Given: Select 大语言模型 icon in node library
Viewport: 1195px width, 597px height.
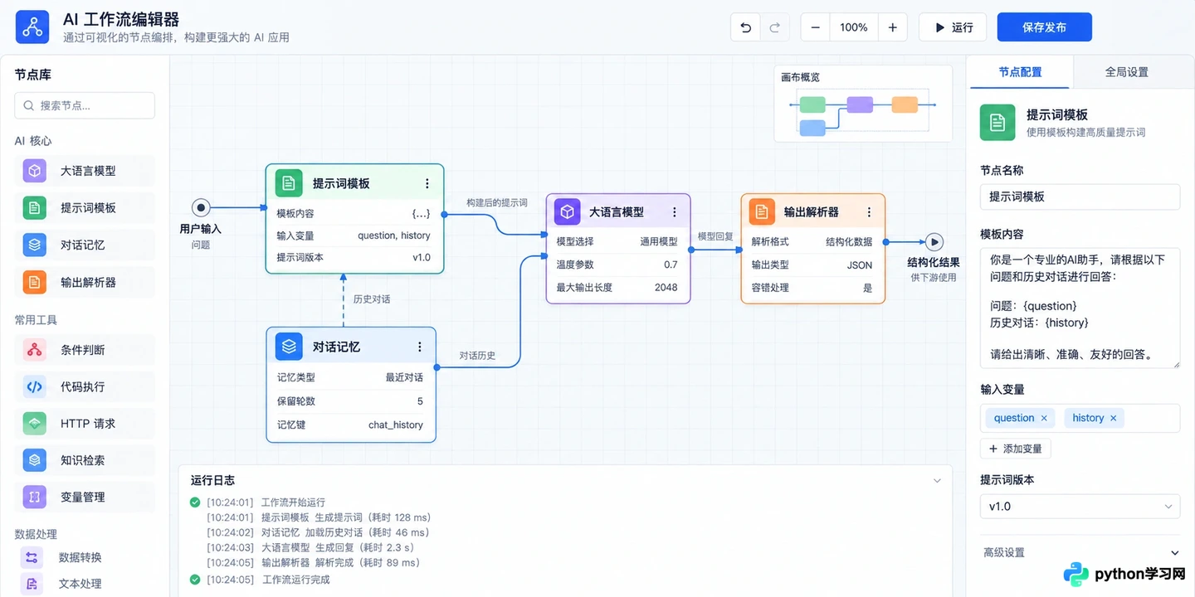Looking at the screenshot, I should pos(35,171).
